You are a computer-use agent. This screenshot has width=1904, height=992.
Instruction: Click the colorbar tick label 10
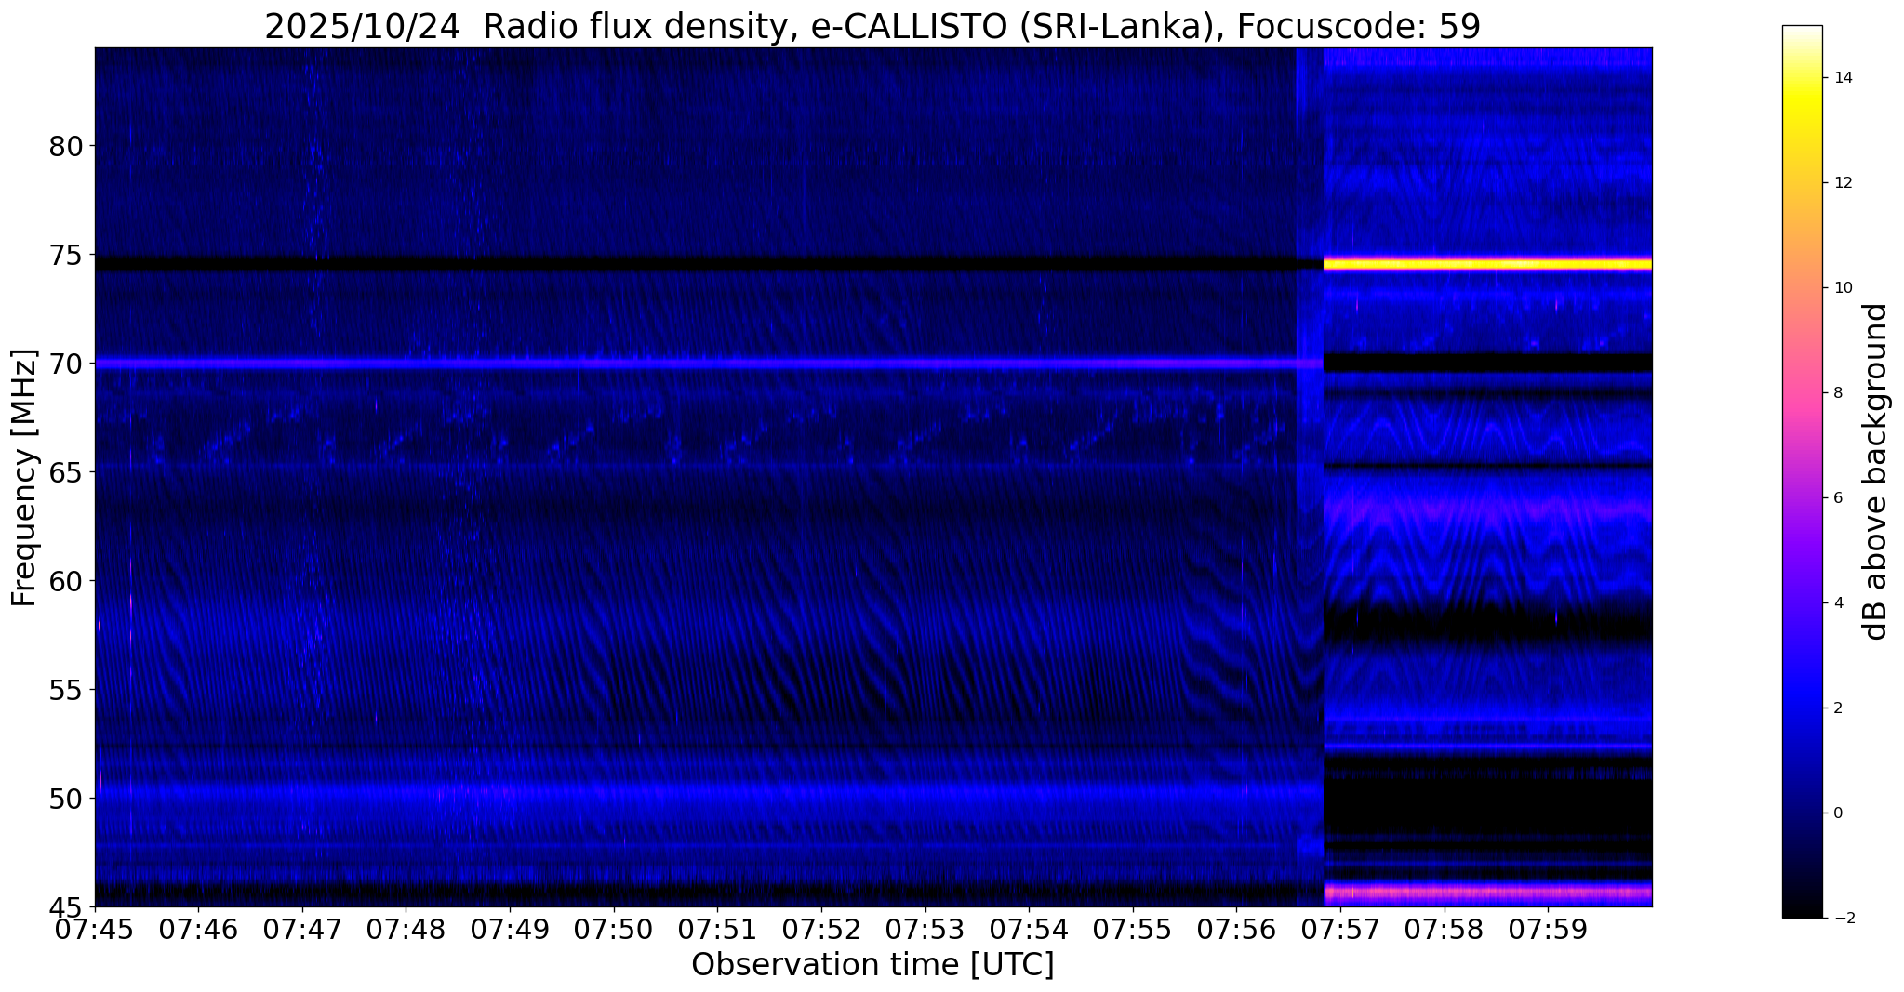[x=1842, y=288]
